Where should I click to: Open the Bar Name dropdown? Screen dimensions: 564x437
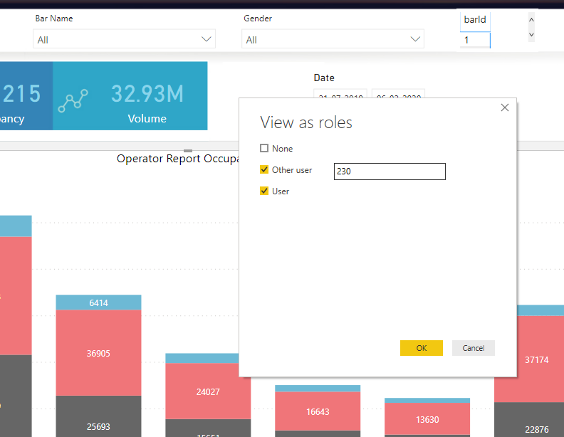pyautogui.click(x=124, y=39)
